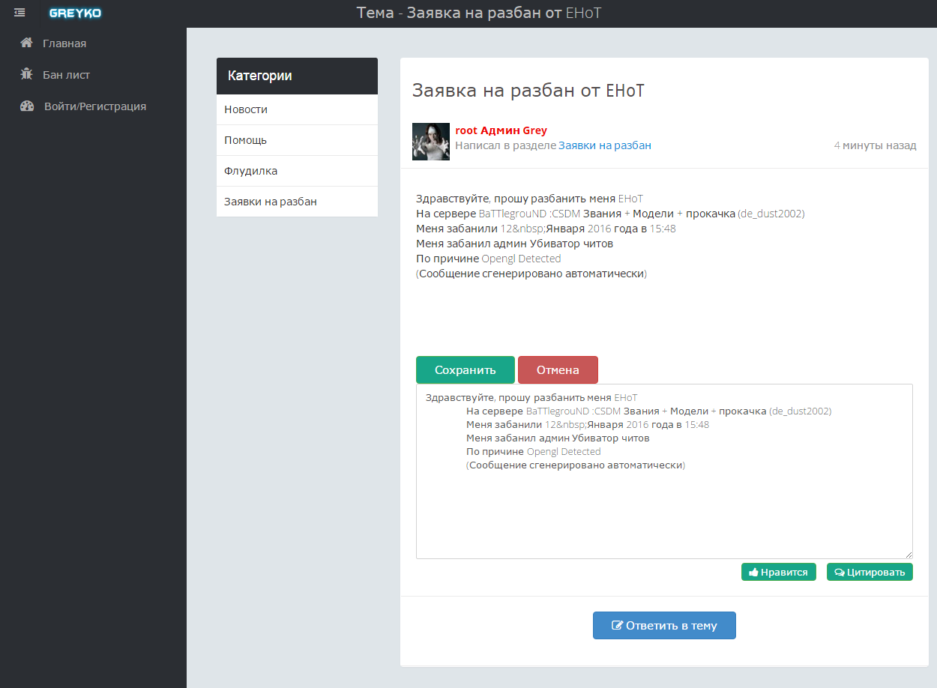
Task: Click the pencil icon on Ответить в тему
Action: coord(618,626)
